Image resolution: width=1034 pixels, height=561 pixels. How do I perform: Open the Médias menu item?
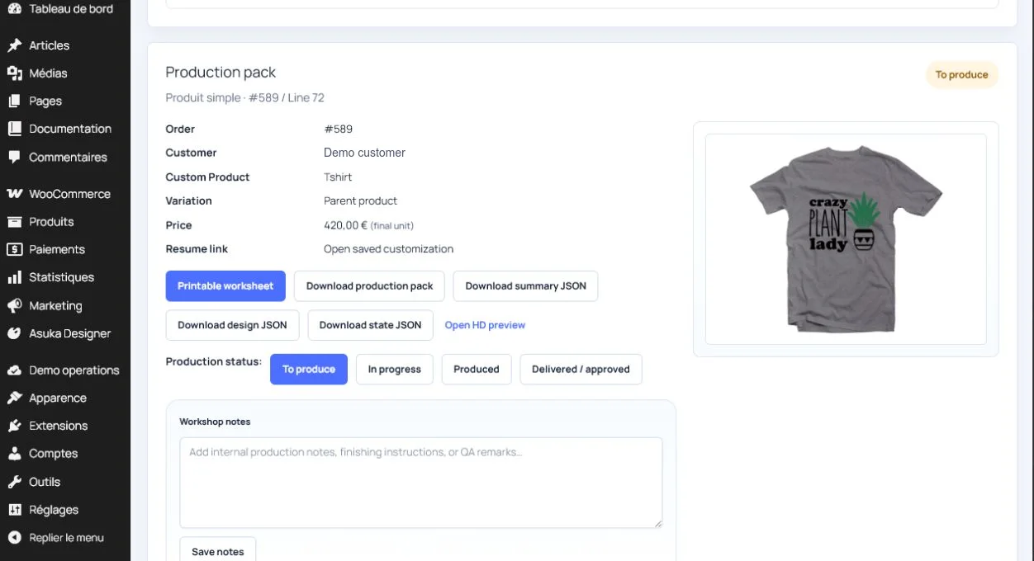[x=48, y=73]
